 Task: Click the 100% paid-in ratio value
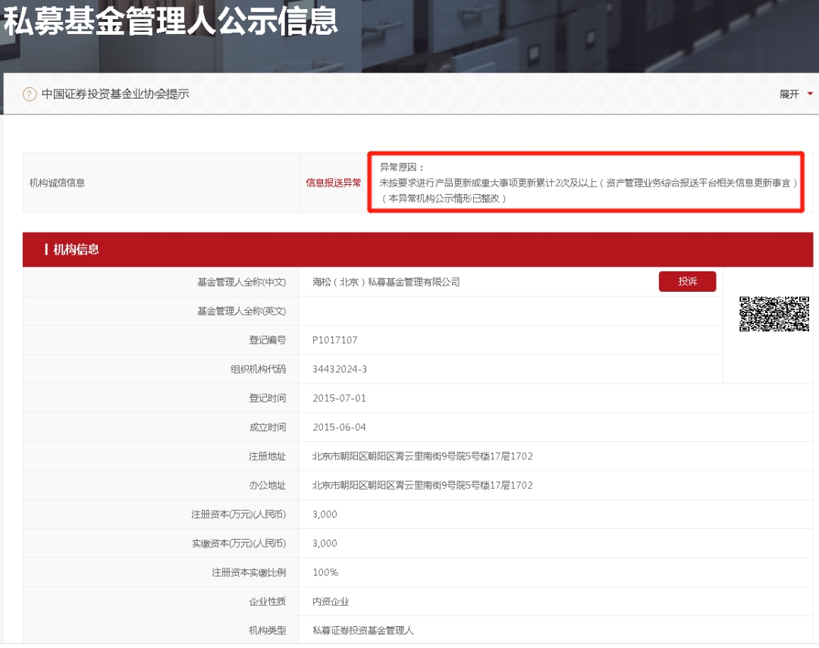[x=325, y=572]
